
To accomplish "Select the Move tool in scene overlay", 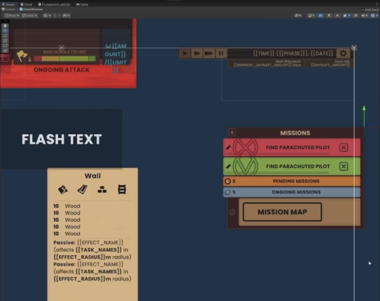I will [5, 30].
